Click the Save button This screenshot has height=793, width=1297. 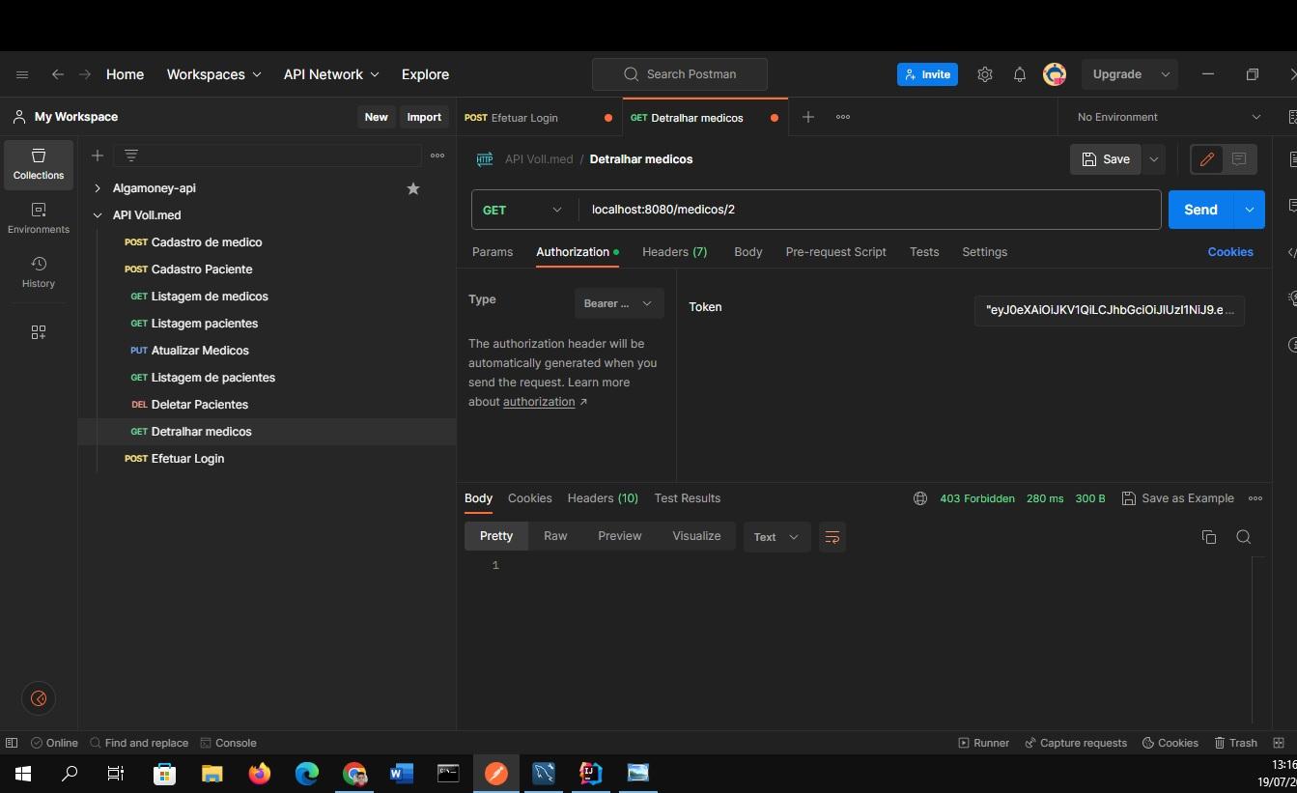pos(1106,159)
